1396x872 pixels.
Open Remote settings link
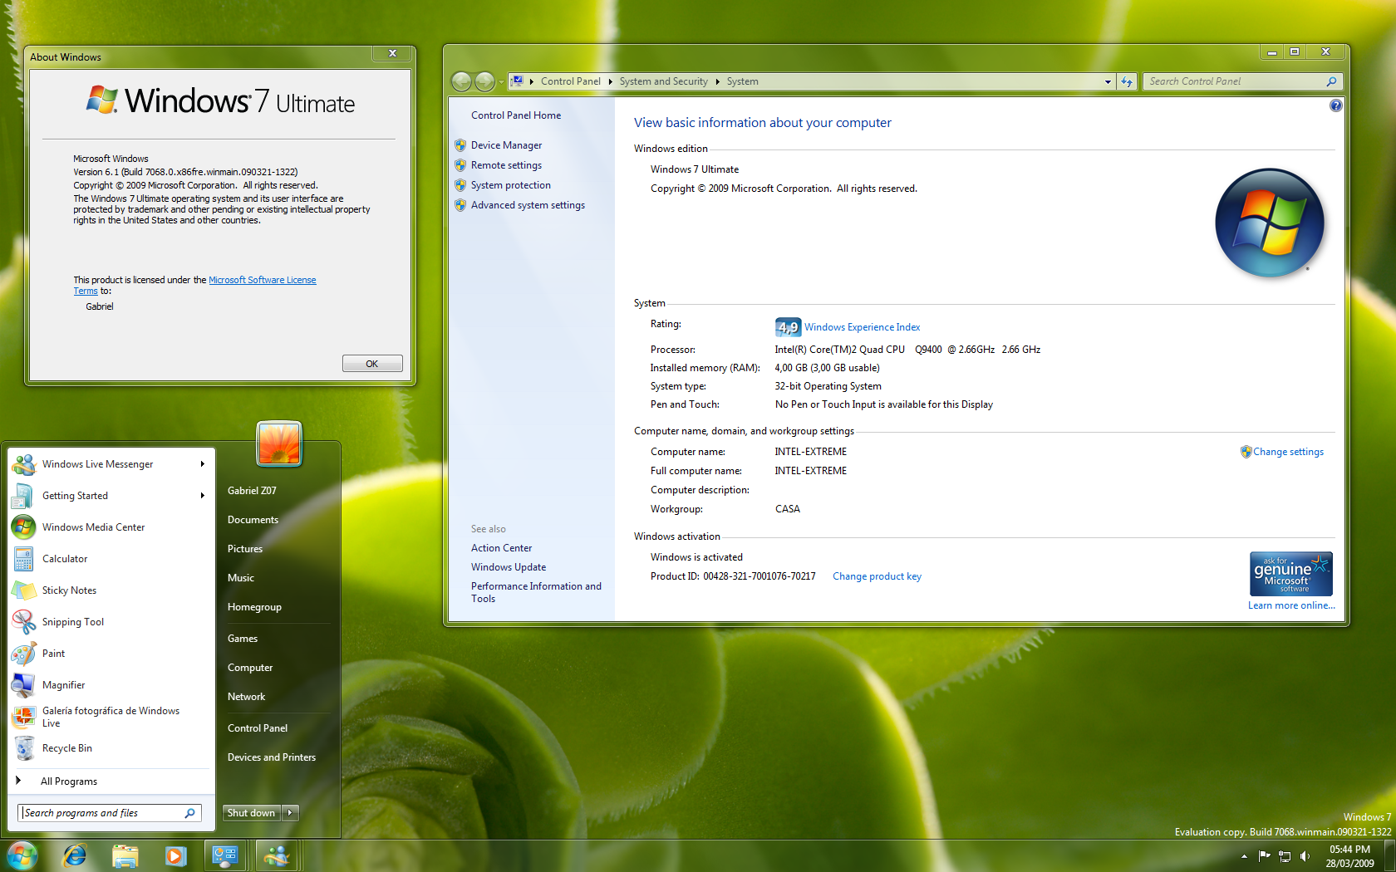506,165
